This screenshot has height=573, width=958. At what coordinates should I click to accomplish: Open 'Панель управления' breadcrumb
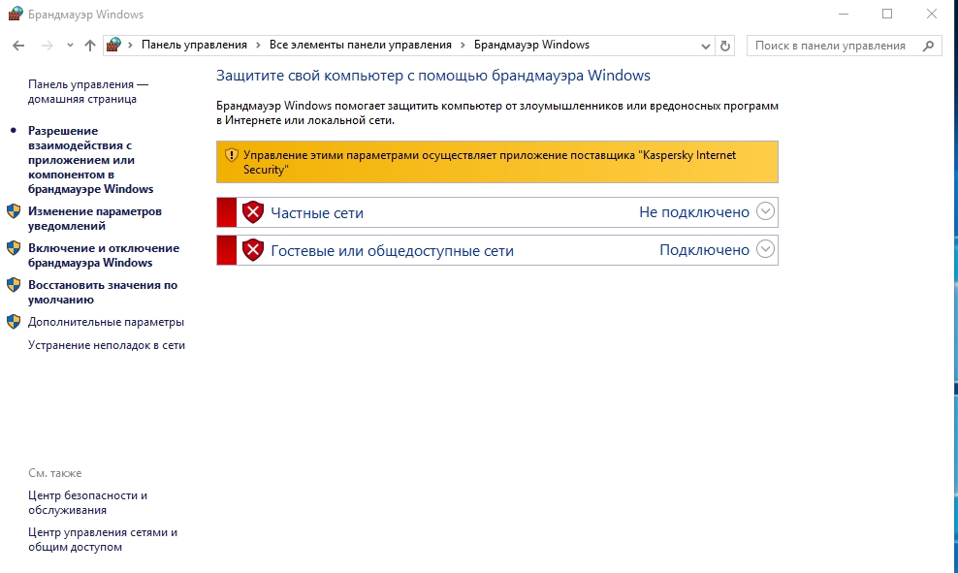[194, 45]
